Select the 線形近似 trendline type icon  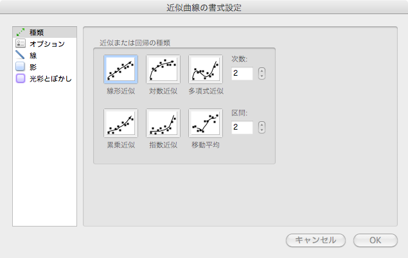click(121, 69)
